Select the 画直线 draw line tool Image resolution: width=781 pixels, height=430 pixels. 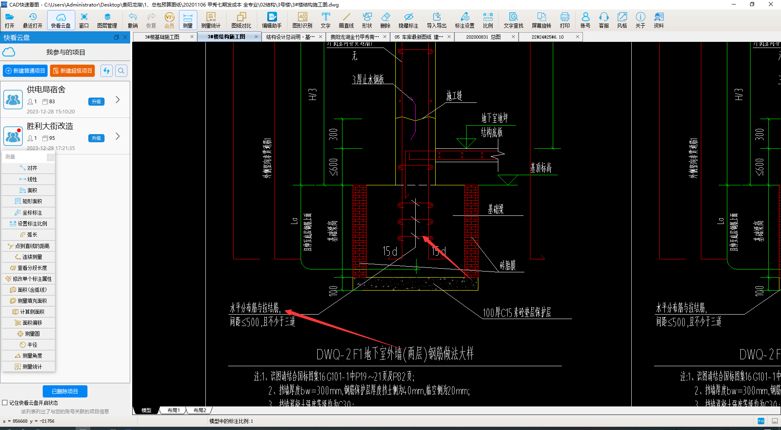346,20
